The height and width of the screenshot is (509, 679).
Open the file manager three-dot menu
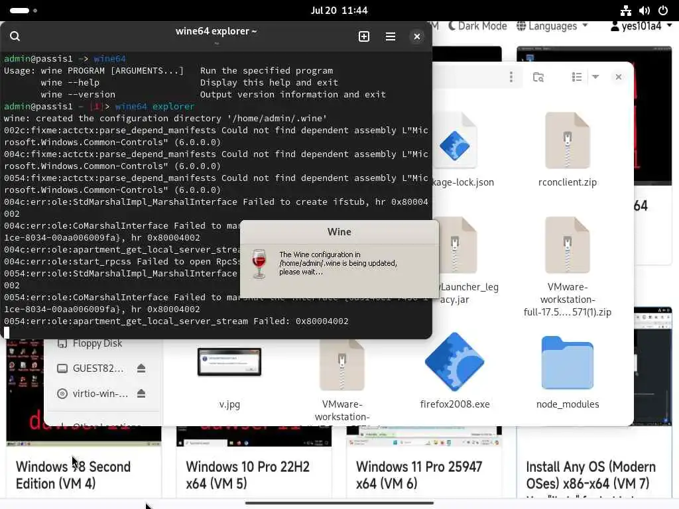511,77
